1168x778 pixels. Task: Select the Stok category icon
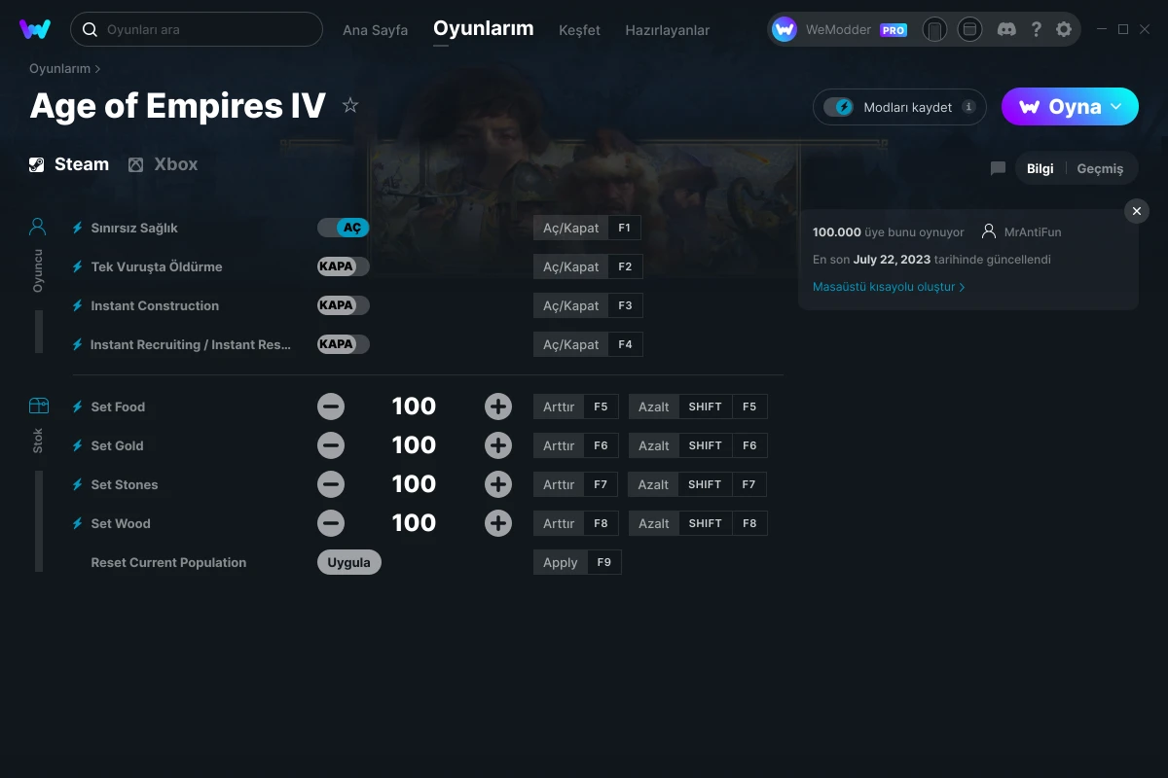(38, 406)
